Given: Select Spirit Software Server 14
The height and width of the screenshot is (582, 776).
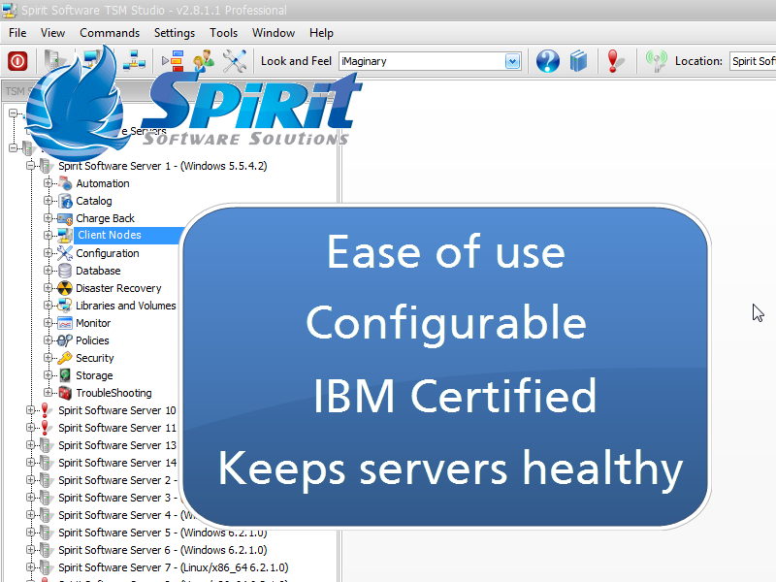Looking at the screenshot, I should pyautogui.click(x=116, y=463).
